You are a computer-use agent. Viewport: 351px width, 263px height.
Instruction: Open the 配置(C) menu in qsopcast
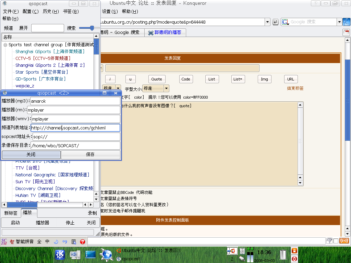click(31, 11)
